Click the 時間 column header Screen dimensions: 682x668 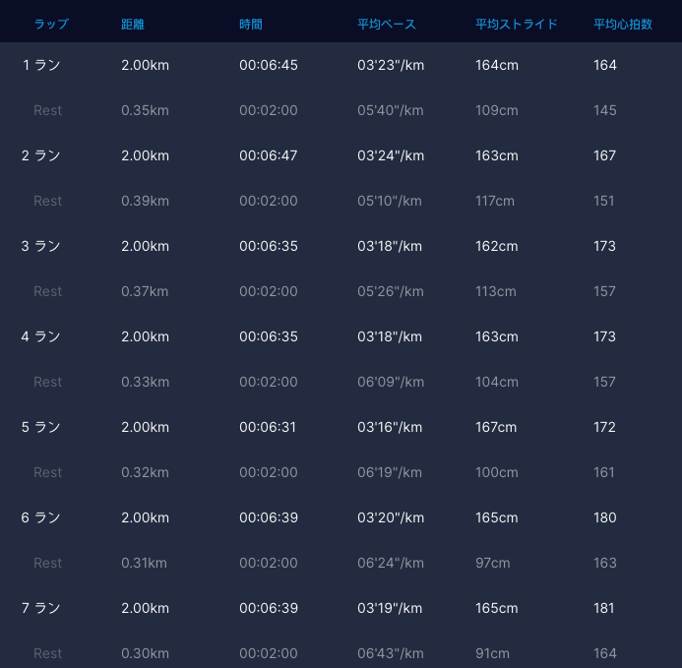(x=251, y=24)
